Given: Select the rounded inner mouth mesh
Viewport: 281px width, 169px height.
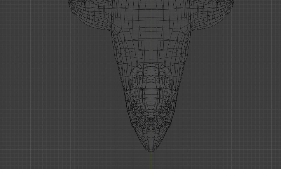Looking at the screenshot, I should [x=151, y=93].
